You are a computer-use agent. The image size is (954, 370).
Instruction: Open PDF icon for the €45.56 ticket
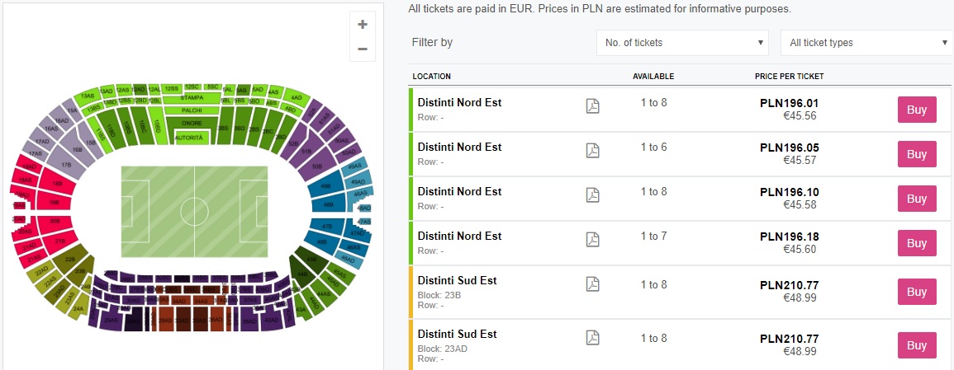point(592,105)
